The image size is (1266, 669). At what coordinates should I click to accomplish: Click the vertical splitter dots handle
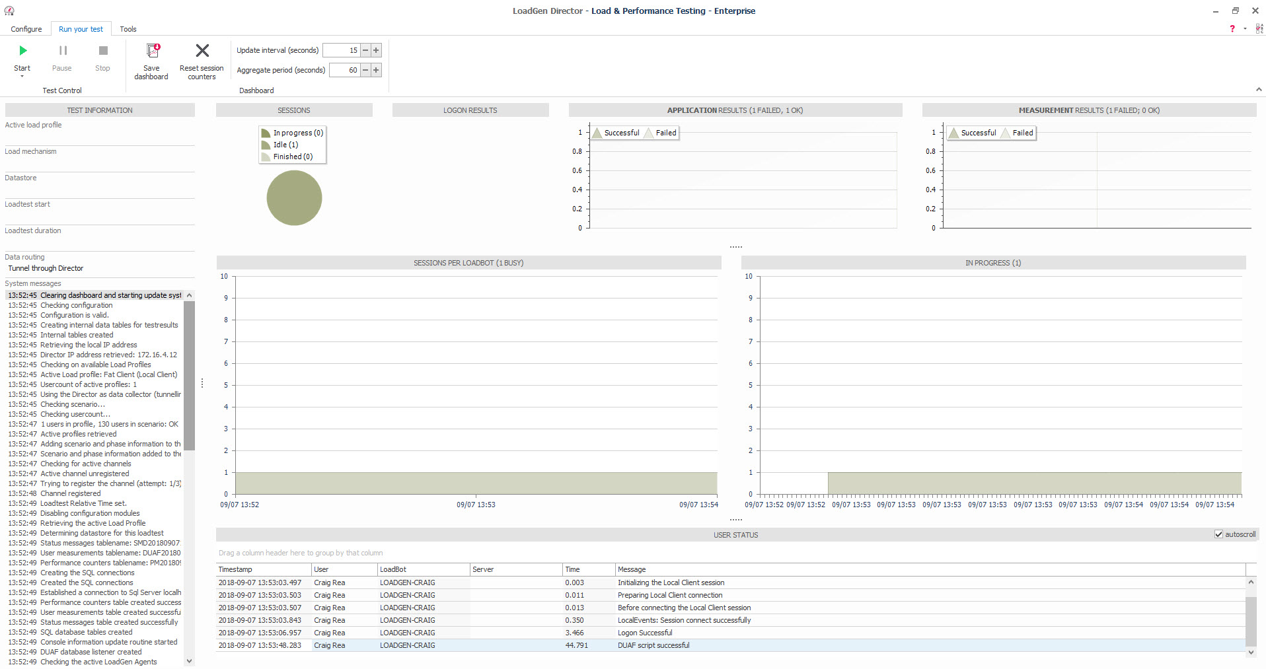click(202, 383)
